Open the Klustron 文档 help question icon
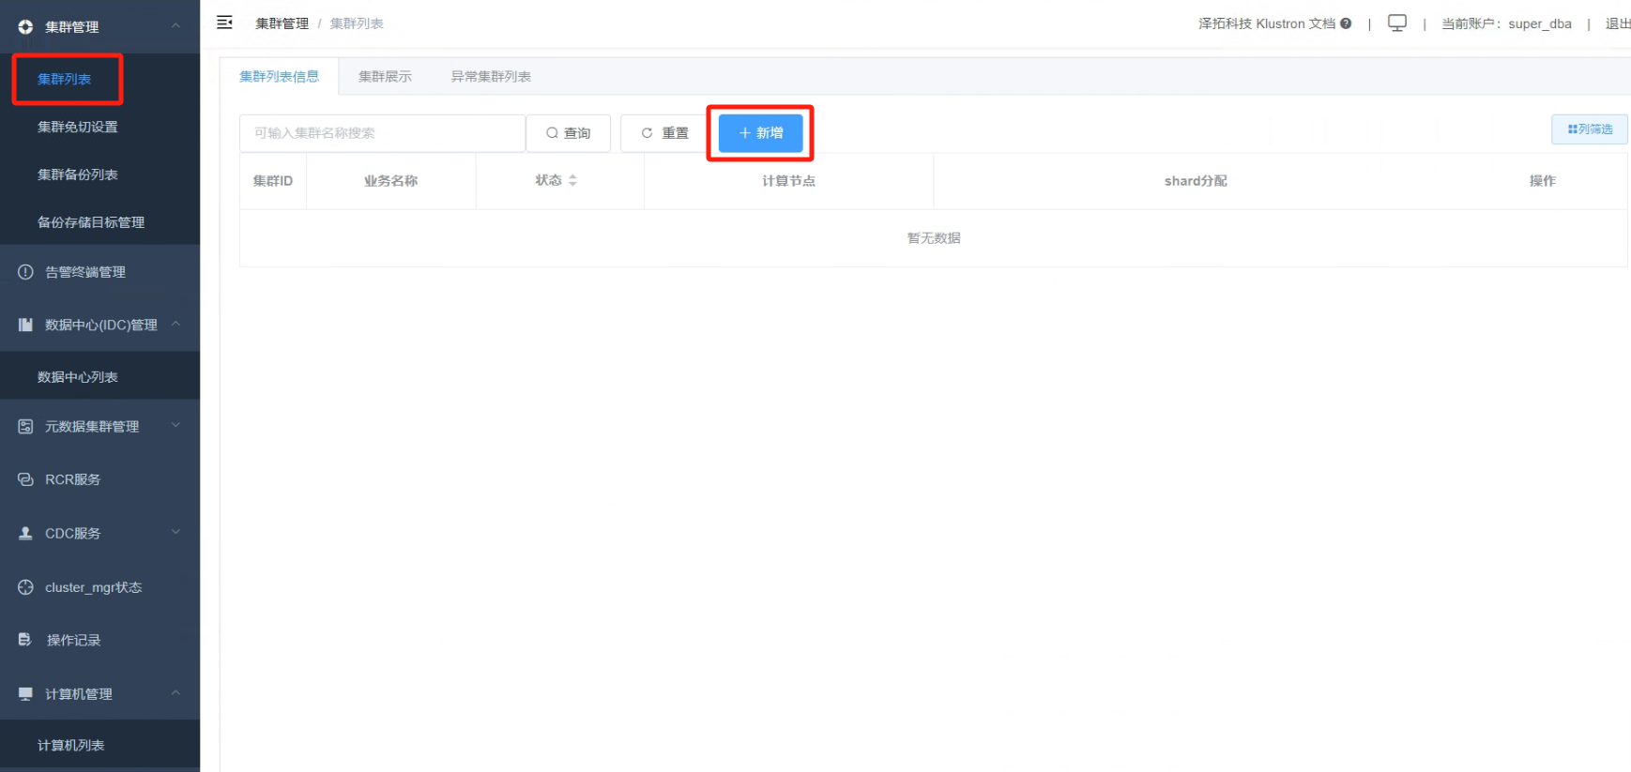The height and width of the screenshot is (772, 1631). coord(1346,23)
